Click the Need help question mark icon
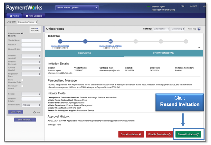Viewport: 211px width, 145px height. (199, 29)
